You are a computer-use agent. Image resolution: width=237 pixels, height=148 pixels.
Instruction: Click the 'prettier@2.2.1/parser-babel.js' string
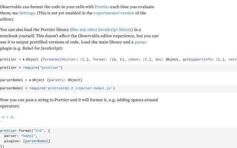(x=79, y=88)
